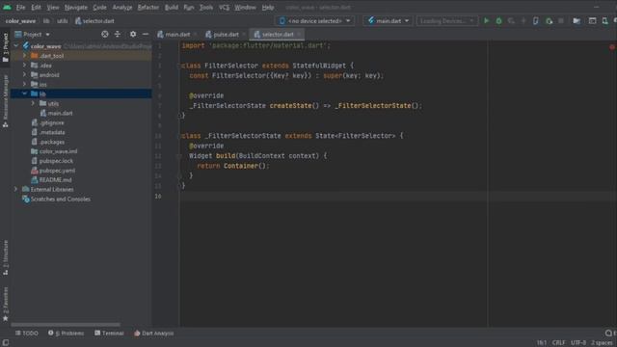Expand the ios folder
Screen dimensions: 617x347
[25, 84]
